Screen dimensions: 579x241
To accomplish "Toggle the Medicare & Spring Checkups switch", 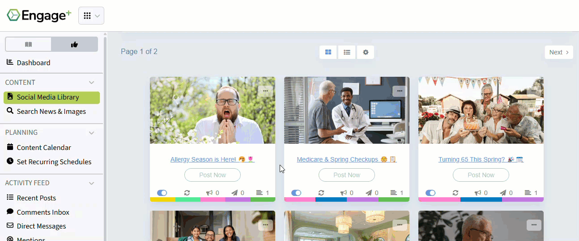I will point(296,193).
